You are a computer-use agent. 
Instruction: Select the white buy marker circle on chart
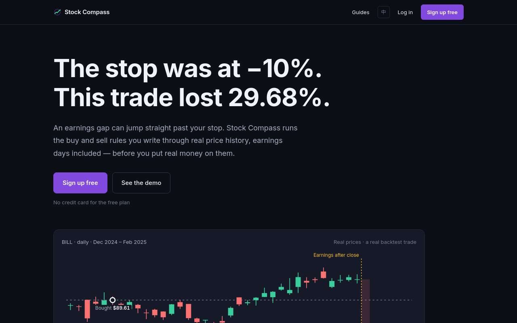113,300
